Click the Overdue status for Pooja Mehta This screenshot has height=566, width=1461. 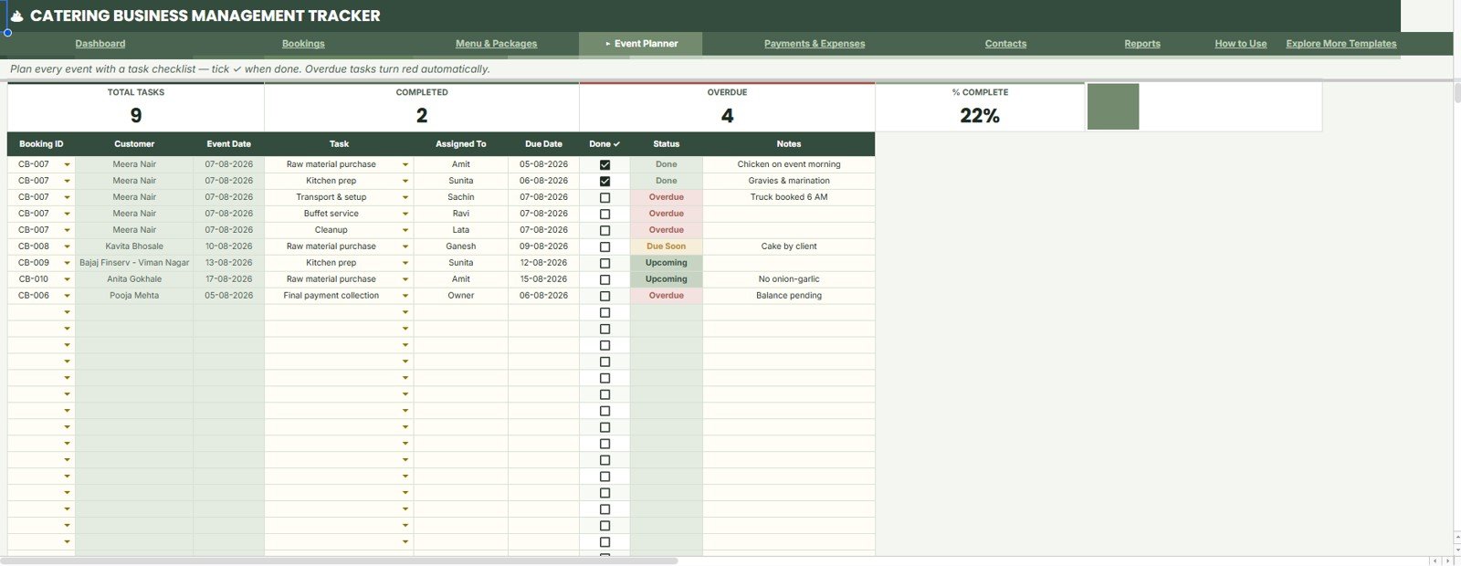pos(667,296)
